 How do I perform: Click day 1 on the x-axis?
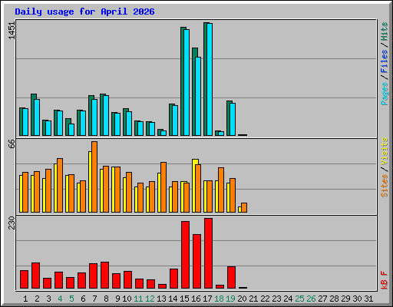point(25,299)
